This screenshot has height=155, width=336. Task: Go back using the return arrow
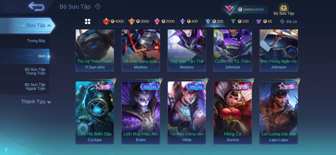36,7
